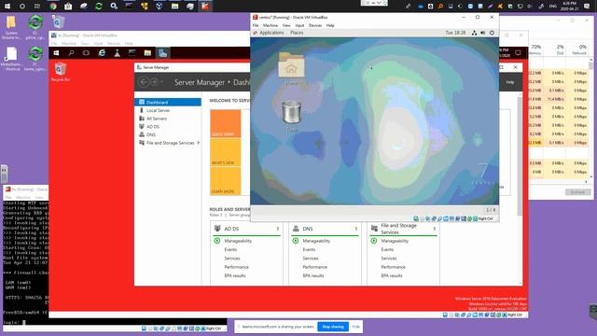
Task: Open File menu of centos7 VirtualBox window
Action: tap(256, 25)
